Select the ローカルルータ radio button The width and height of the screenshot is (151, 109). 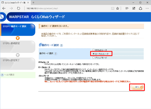click(x=94, y=54)
